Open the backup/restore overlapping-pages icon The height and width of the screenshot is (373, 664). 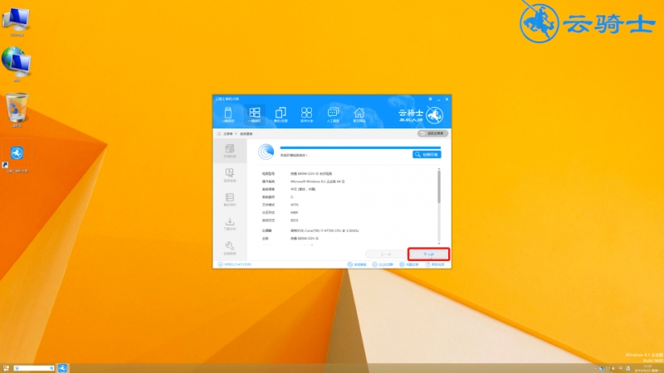click(x=281, y=114)
